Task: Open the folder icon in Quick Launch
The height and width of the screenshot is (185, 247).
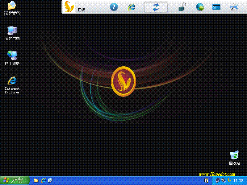Action: (x=36, y=180)
